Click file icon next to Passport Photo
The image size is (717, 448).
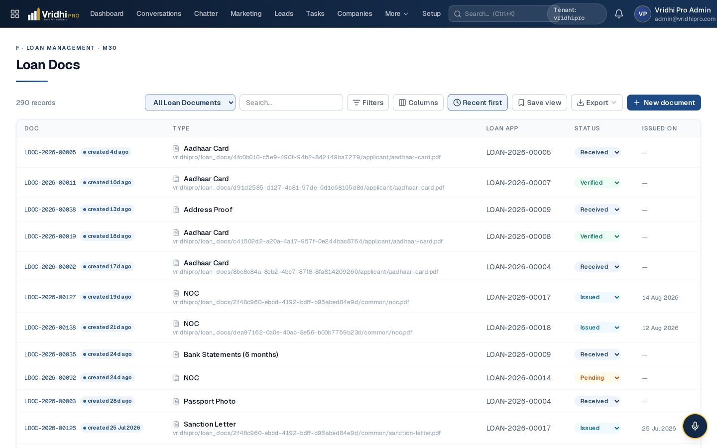tap(176, 401)
